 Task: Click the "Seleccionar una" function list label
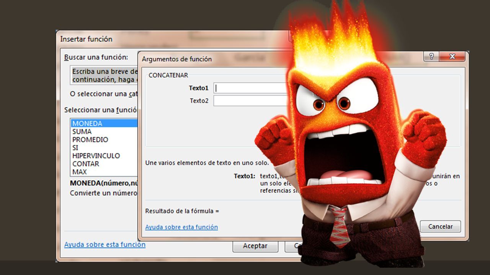pos(101,110)
